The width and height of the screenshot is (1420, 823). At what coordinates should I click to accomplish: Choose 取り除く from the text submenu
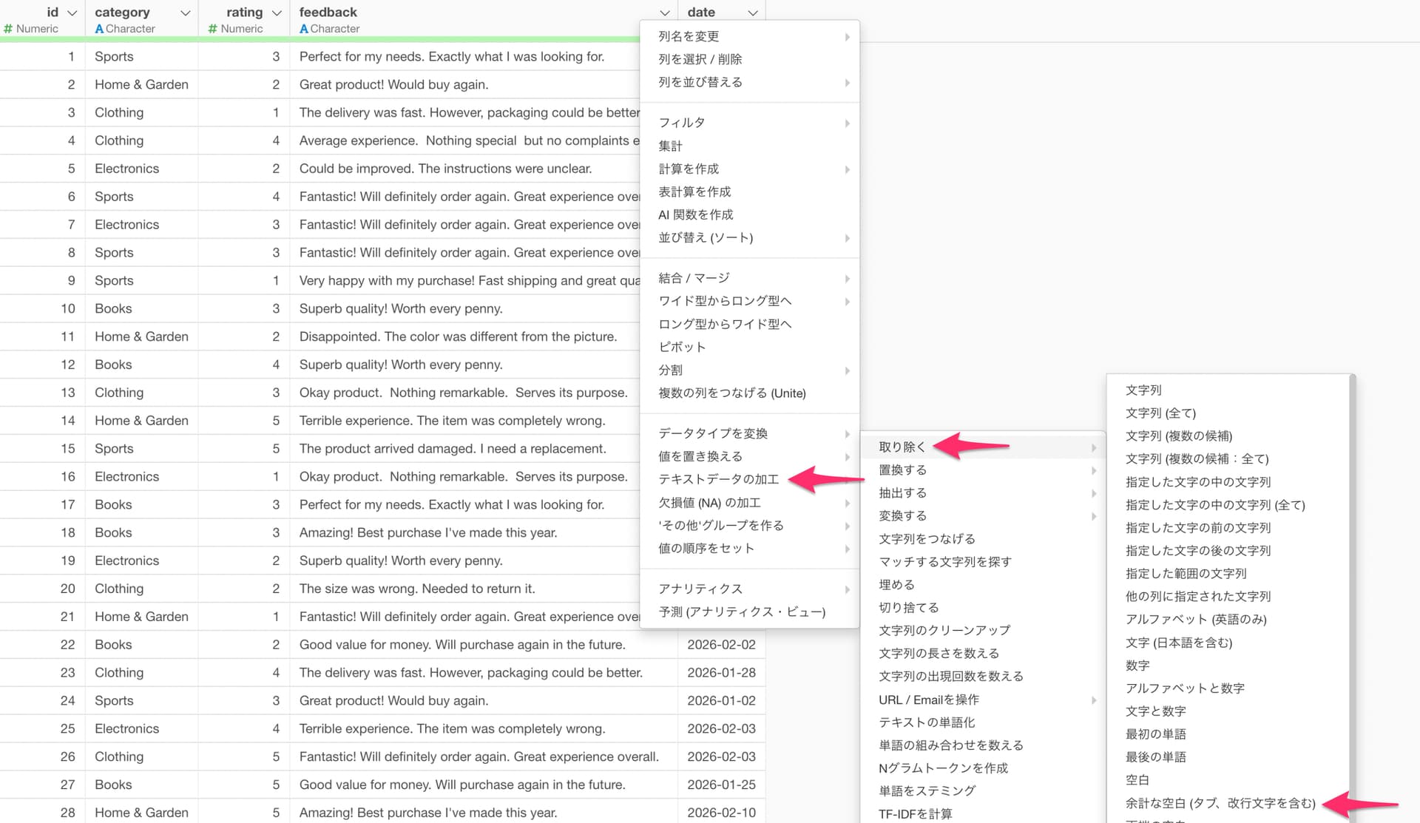[x=902, y=447]
